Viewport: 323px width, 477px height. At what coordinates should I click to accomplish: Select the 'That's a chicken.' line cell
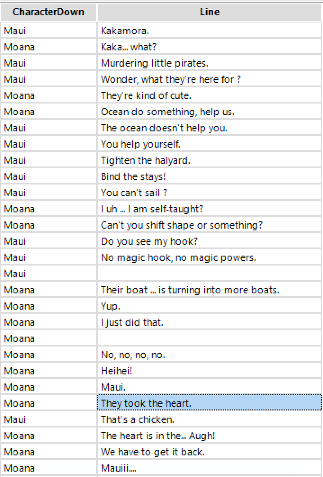pos(210,419)
